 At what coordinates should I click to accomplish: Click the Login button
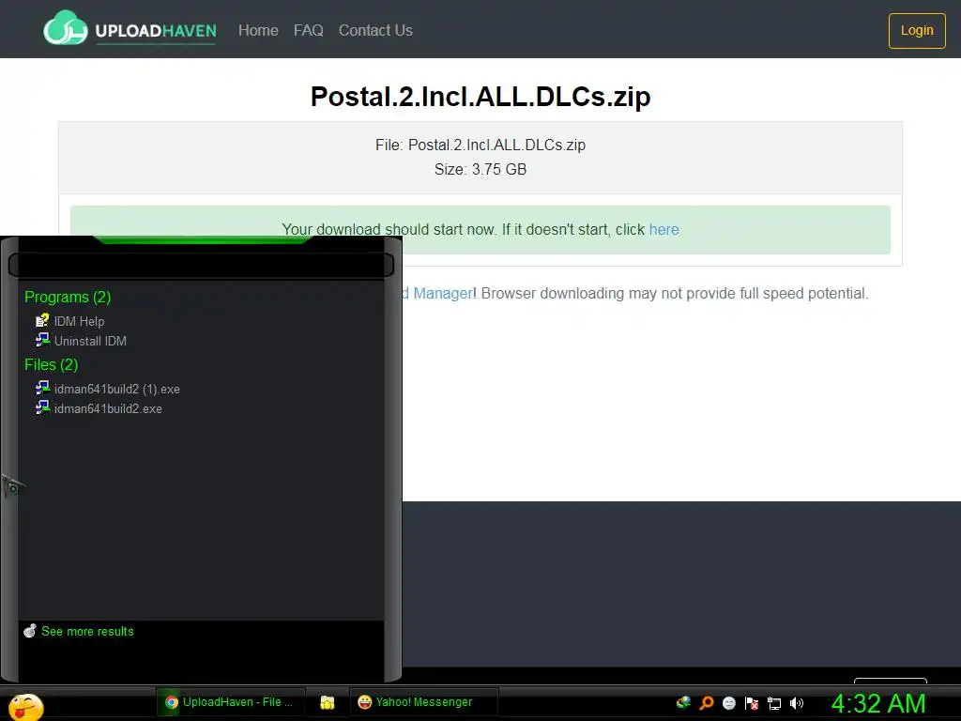[917, 30]
